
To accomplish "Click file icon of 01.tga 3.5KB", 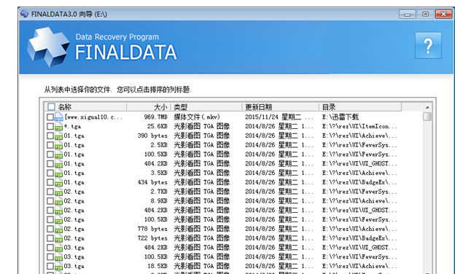I will [x=58, y=173].
